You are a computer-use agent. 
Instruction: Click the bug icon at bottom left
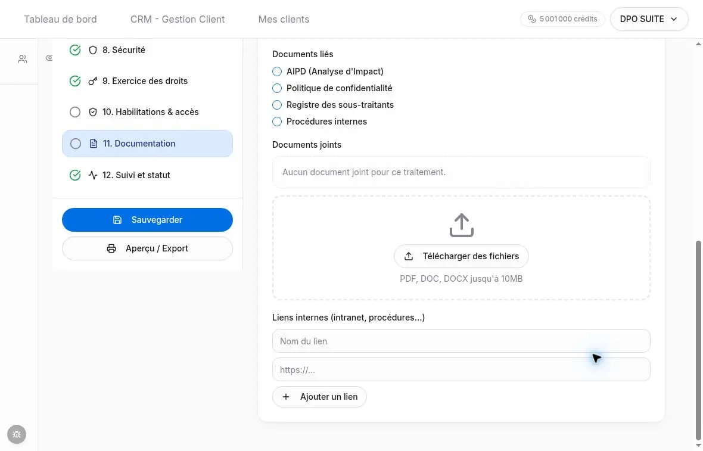(17, 434)
